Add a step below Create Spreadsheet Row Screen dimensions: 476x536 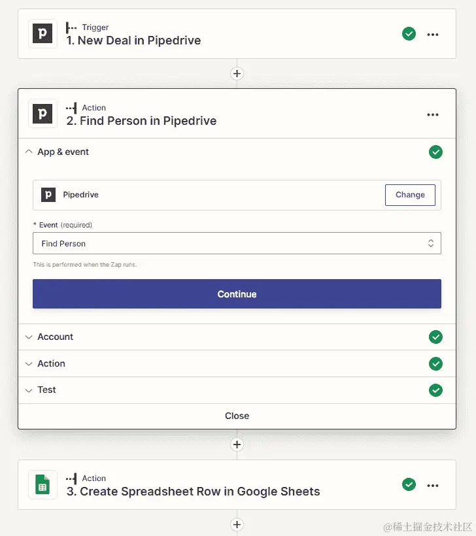[237, 524]
